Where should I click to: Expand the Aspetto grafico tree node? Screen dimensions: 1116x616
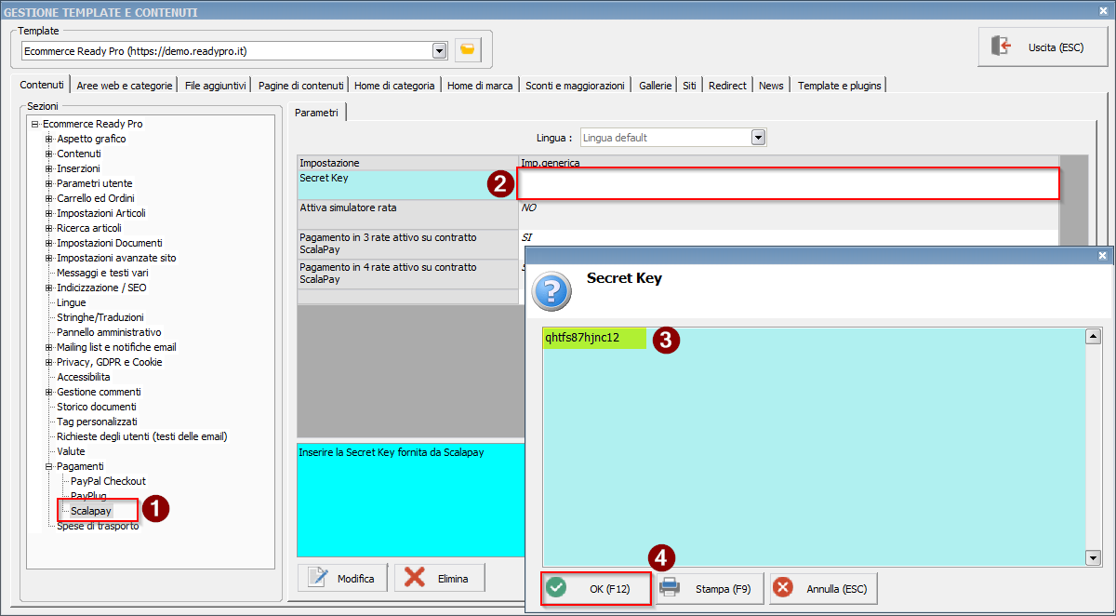(49, 139)
